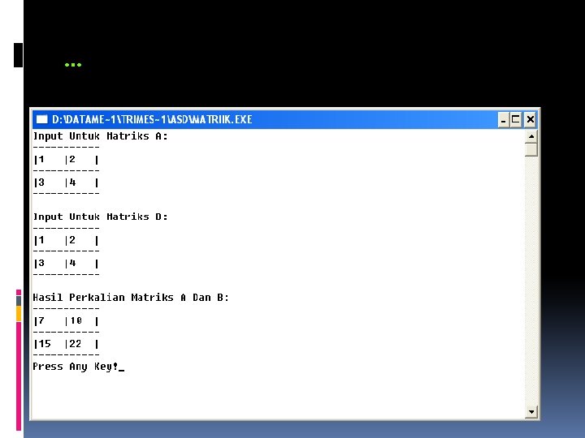
Task: Click result cell value 22
Action: pyautogui.click(x=75, y=344)
